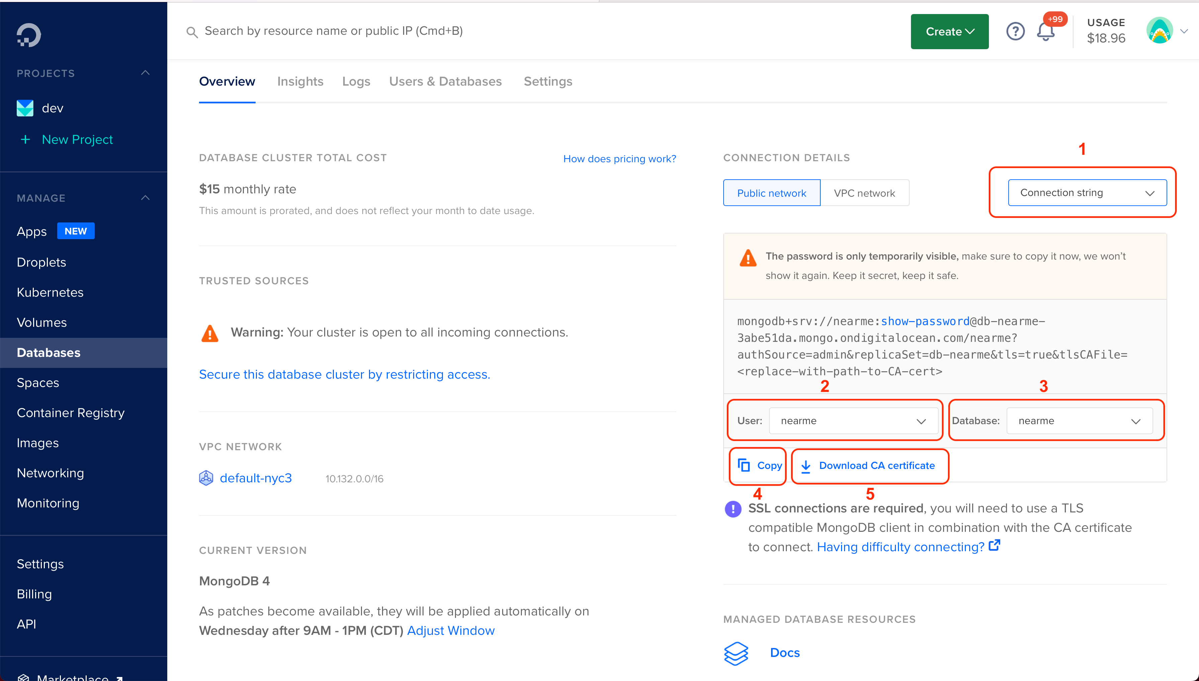Open the cluster Settings tab
Image resolution: width=1199 pixels, height=681 pixels.
[547, 81]
